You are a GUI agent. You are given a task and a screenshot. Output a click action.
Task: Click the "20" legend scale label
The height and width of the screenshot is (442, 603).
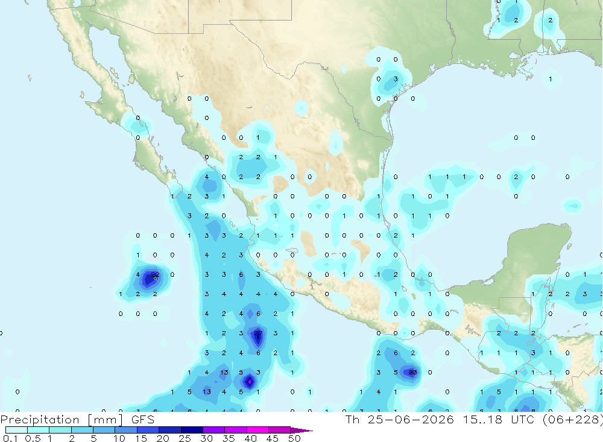(163, 438)
